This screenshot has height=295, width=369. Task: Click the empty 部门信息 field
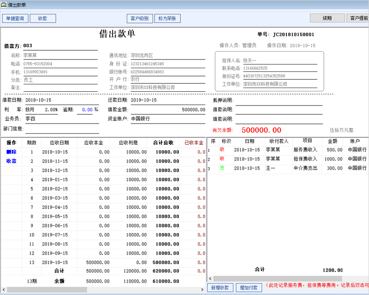[x=62, y=129]
